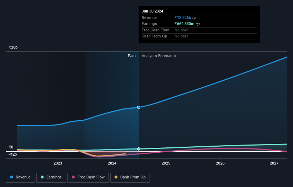Click the ₹664.330m earnings value in tooltip
Viewport: 293px width, 187px height.
tap(184, 24)
